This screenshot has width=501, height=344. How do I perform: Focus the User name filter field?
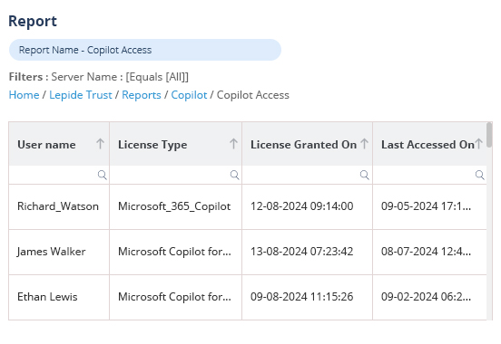pyautogui.click(x=59, y=175)
